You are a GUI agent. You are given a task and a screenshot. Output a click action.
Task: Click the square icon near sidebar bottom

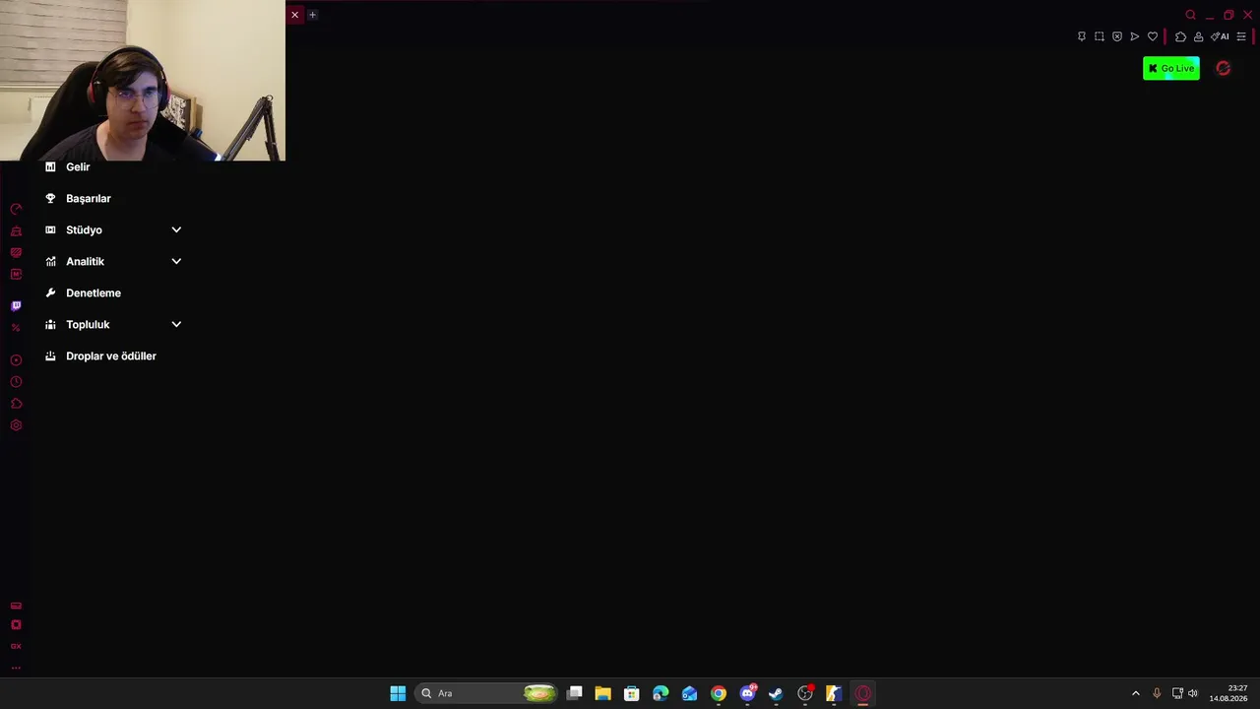[x=16, y=625]
